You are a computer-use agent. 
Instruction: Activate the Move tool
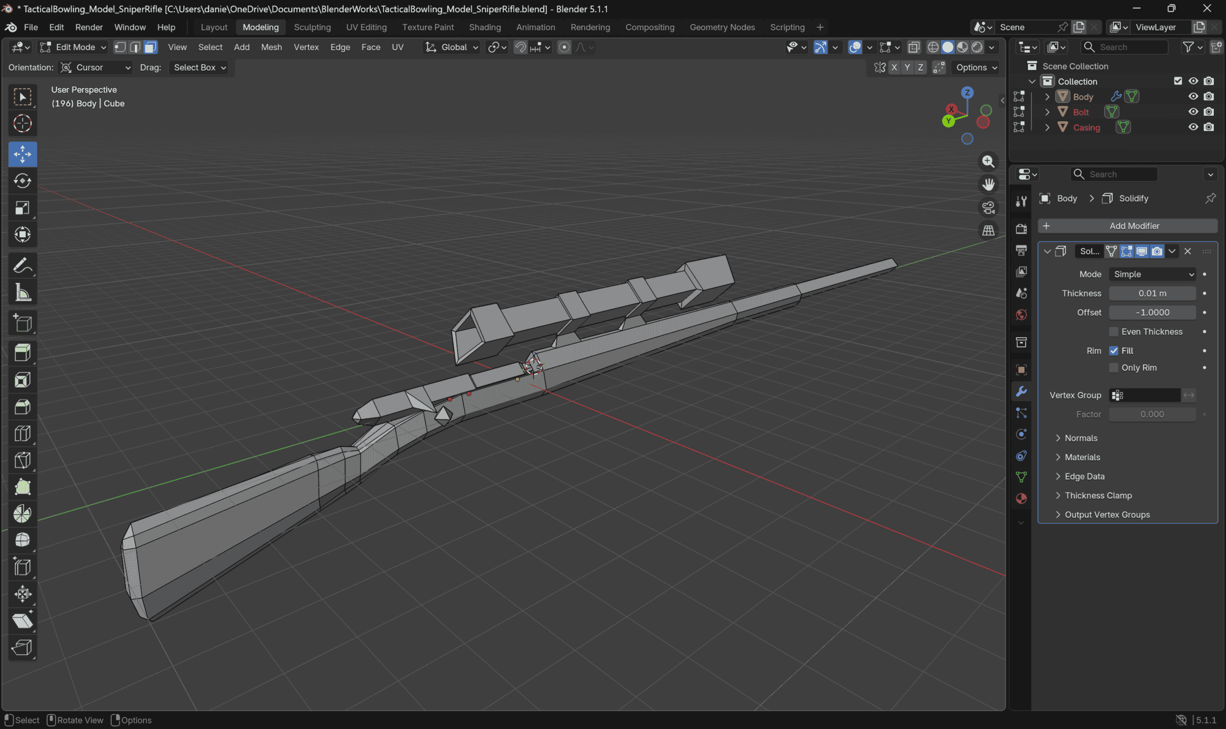coord(23,154)
